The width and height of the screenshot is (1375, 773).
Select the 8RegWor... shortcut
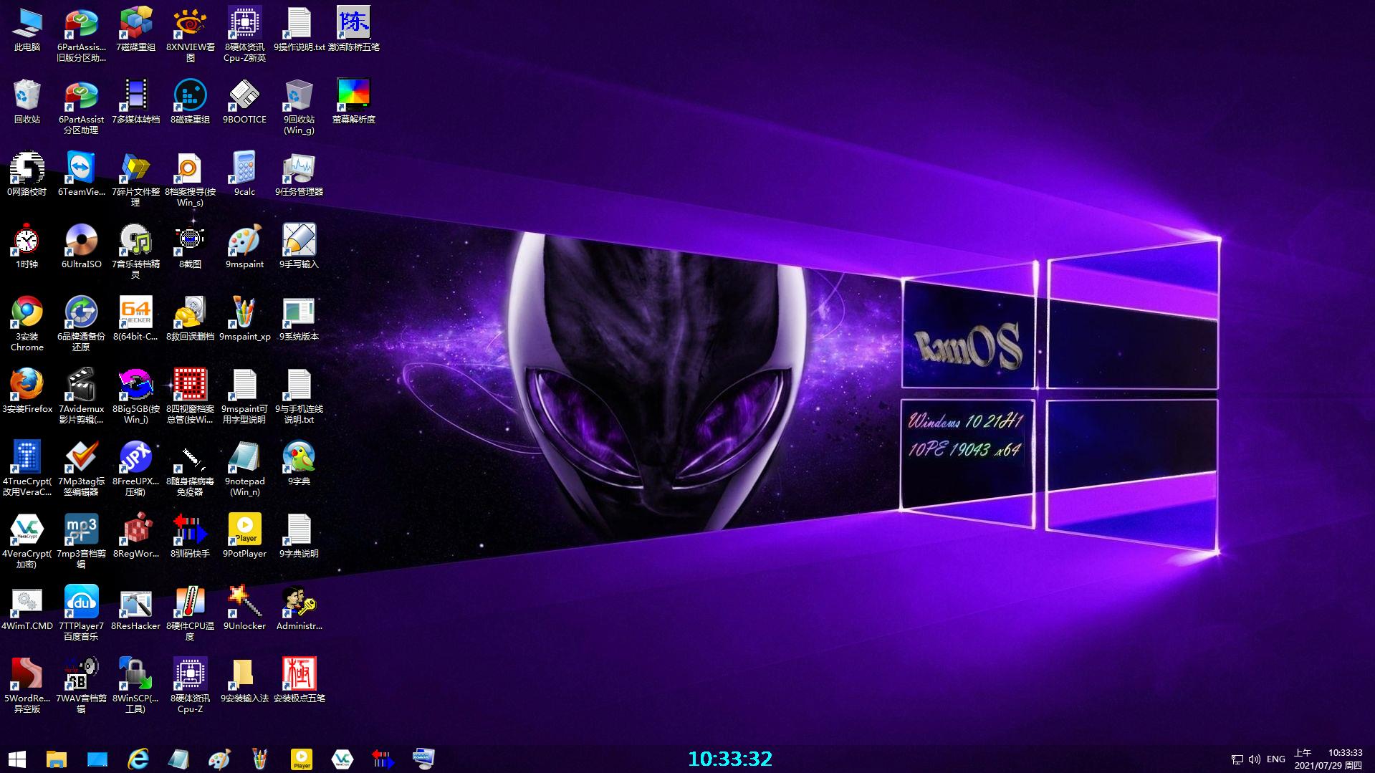(136, 537)
